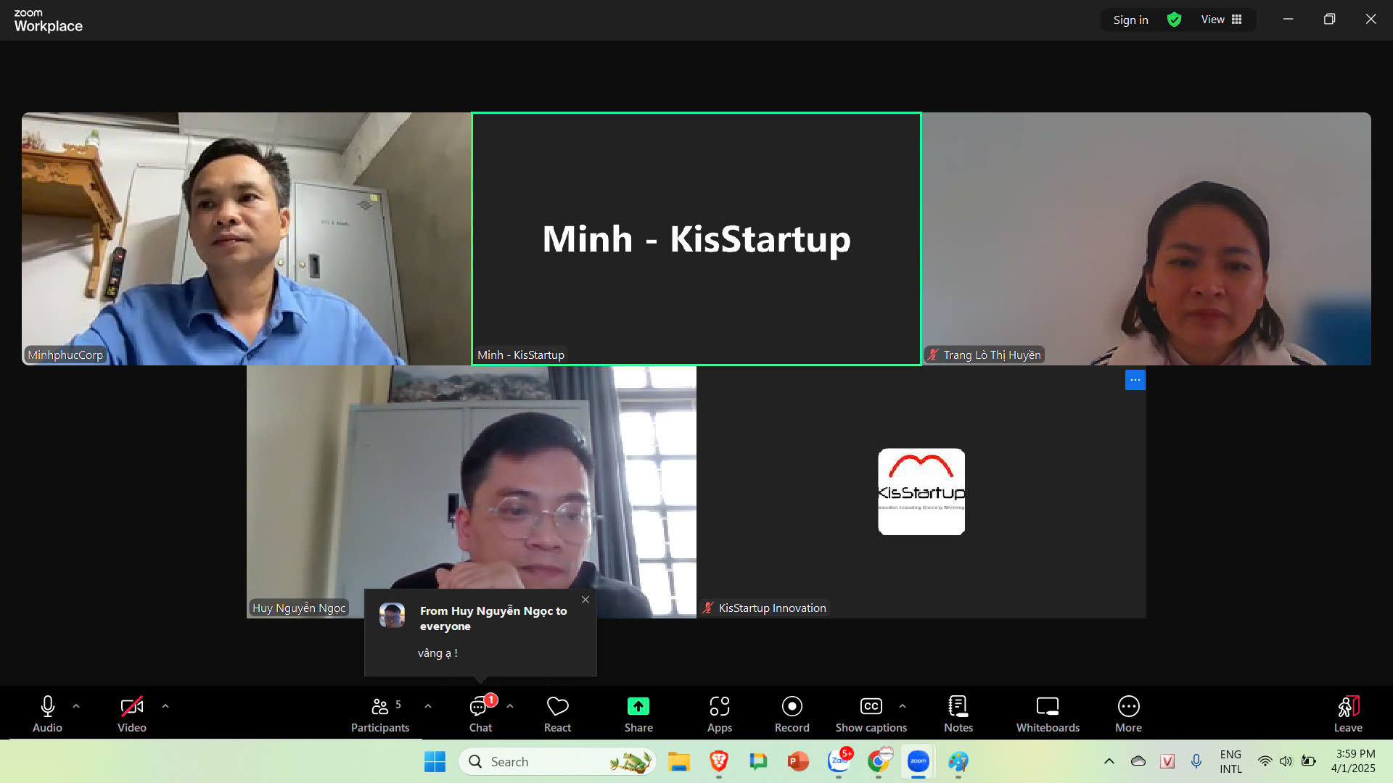Expand the video options caret
Viewport: 1393px width, 783px height.
[165, 706]
